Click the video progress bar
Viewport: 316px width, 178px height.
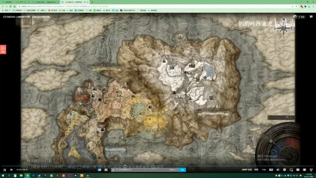158,166
